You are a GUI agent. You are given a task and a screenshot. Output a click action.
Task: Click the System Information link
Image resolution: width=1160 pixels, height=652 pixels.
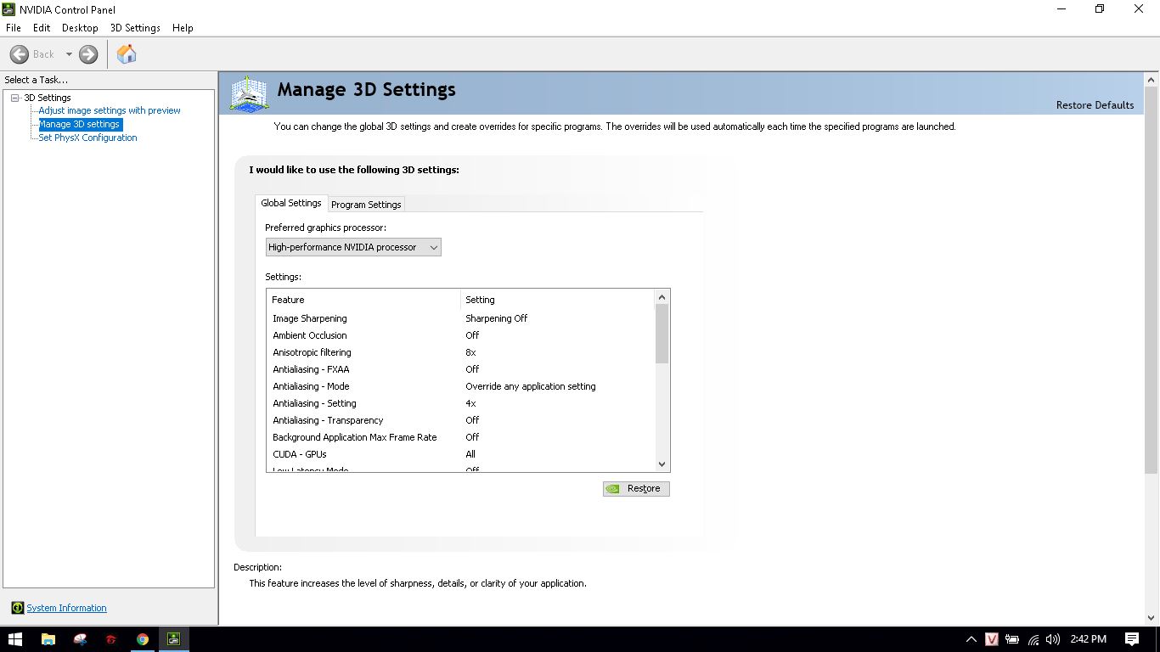tap(66, 608)
